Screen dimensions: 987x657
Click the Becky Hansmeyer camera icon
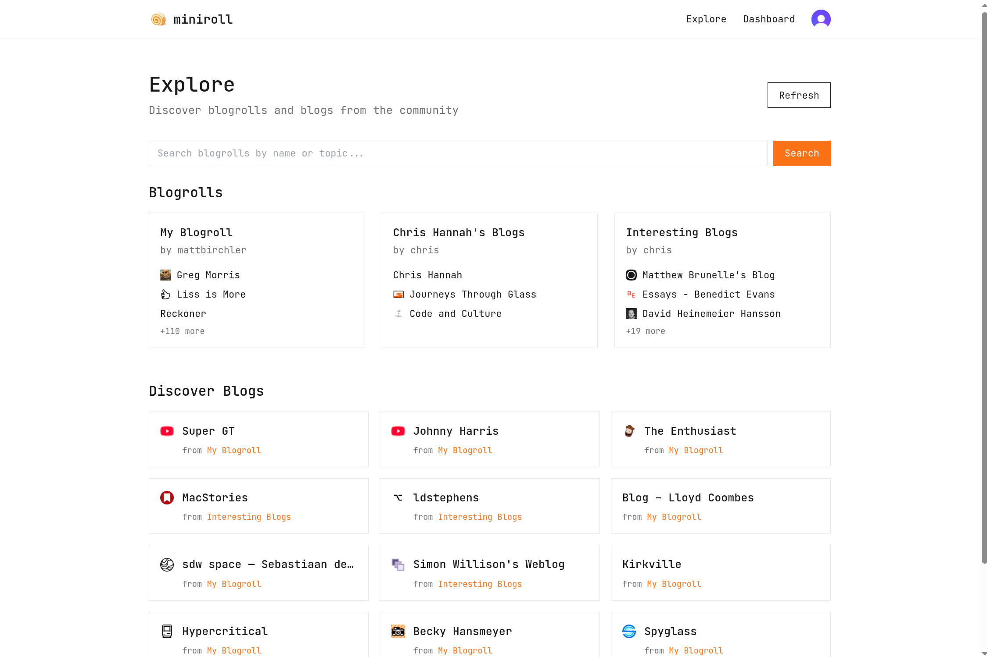click(x=398, y=632)
